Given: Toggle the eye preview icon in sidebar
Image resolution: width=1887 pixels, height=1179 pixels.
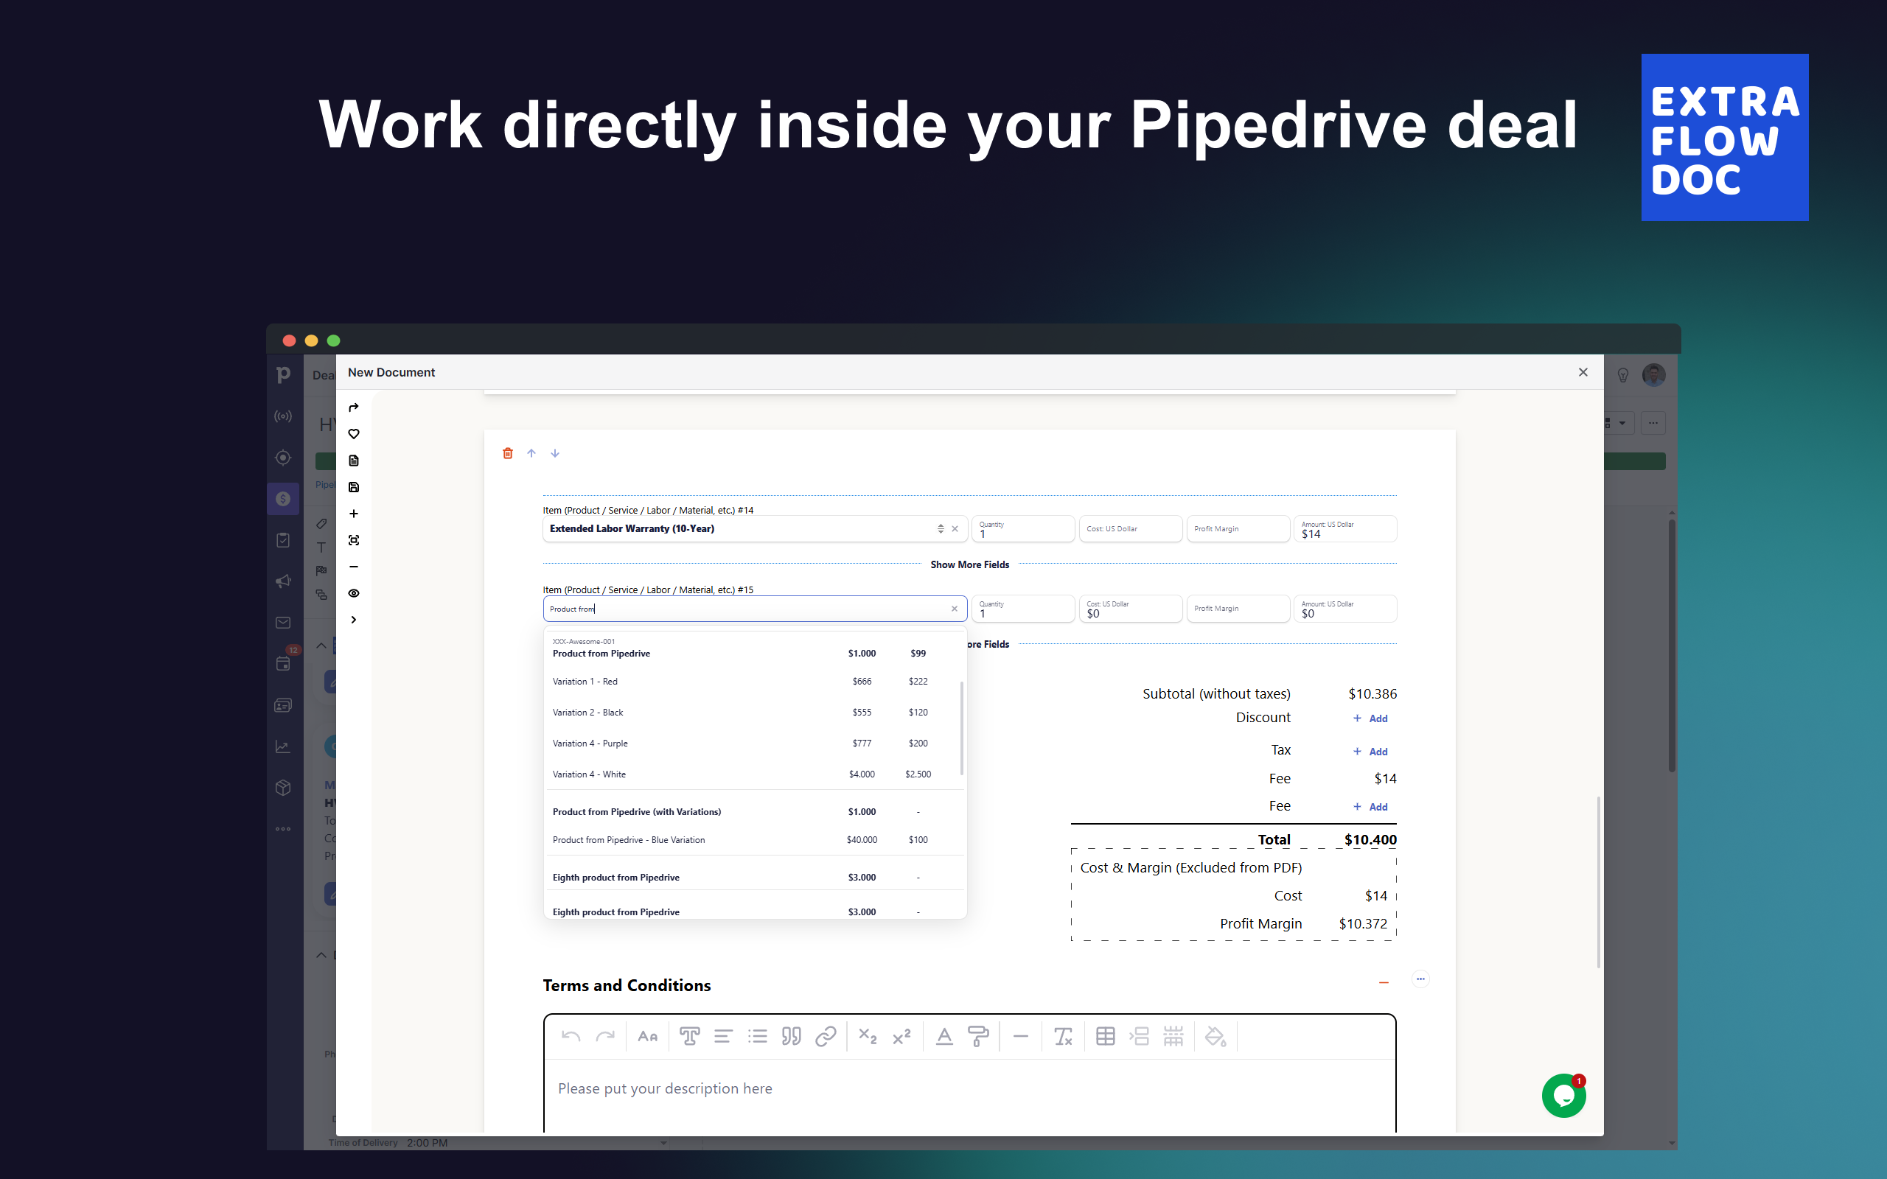Looking at the screenshot, I should (353, 593).
